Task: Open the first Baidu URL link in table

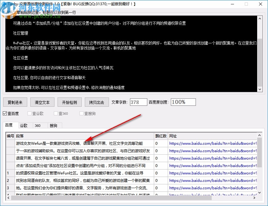Action: (x=213, y=144)
